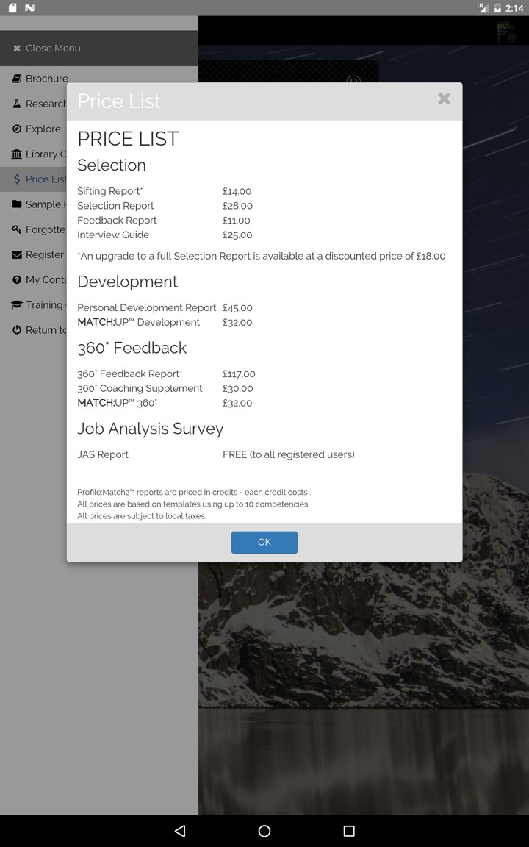The image size is (529, 847).
Task: Select the Price List dollar icon
Action: [x=16, y=179]
